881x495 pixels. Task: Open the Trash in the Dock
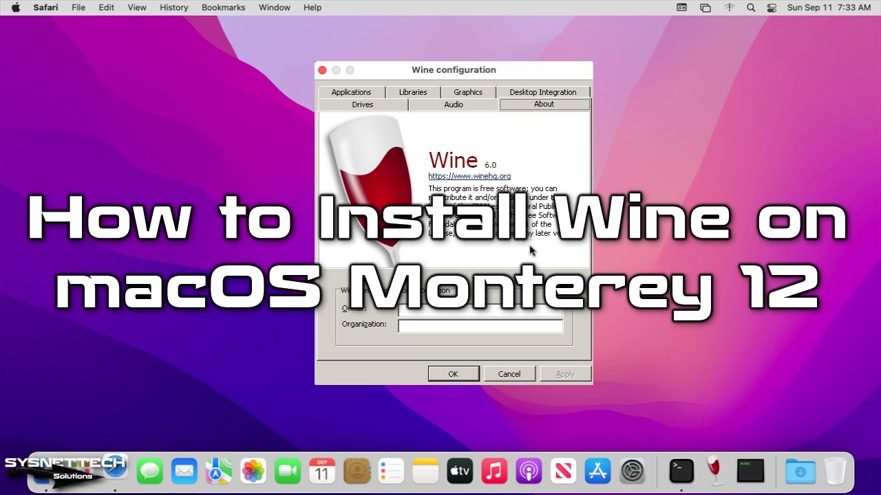pos(835,471)
